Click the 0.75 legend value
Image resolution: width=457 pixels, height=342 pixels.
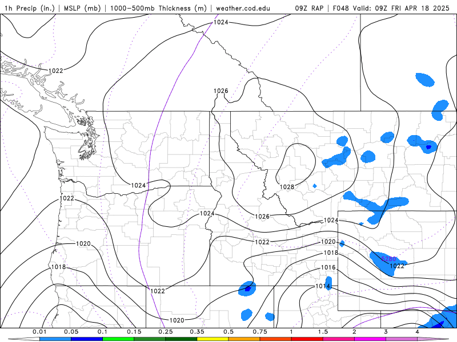point(260,332)
